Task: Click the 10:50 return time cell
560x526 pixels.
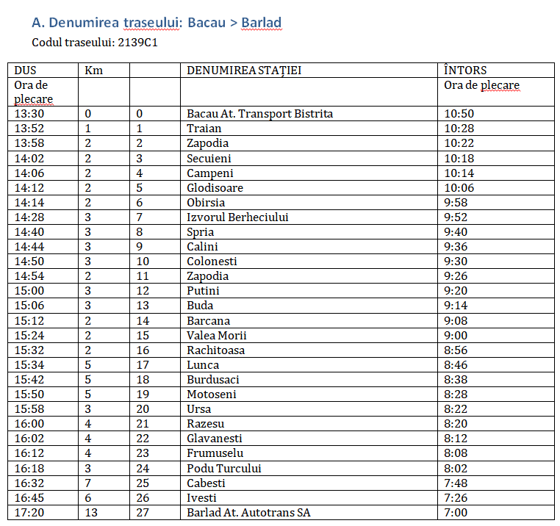Action: point(459,114)
